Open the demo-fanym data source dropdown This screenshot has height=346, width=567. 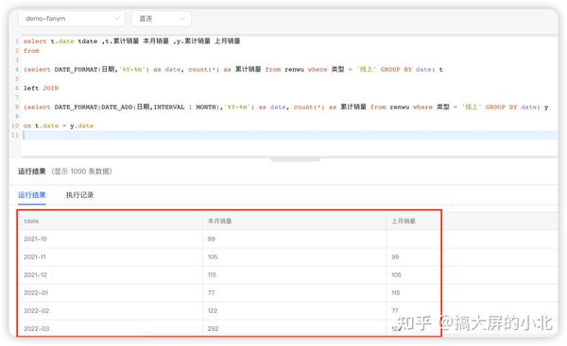72,19
